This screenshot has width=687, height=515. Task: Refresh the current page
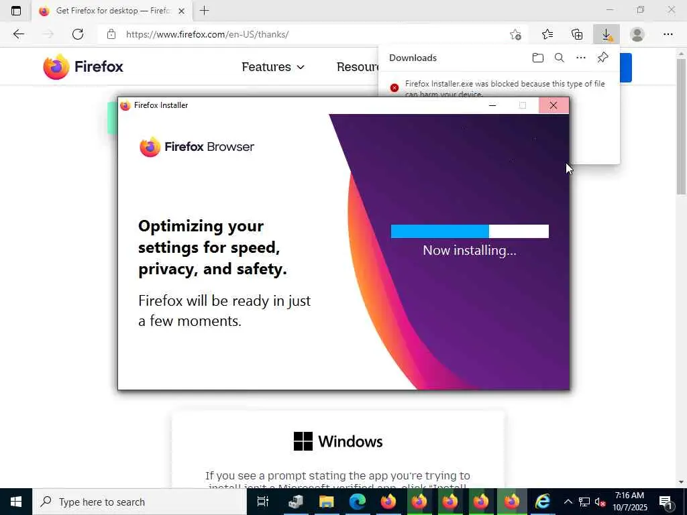pyautogui.click(x=78, y=34)
